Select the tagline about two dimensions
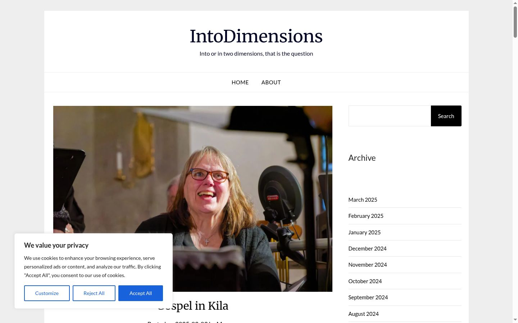Viewport: 518px width, 323px height. coord(256,53)
